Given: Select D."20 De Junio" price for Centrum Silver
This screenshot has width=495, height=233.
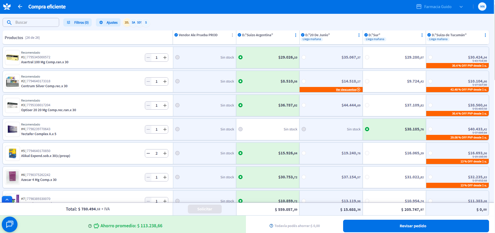Looking at the screenshot, I should pyautogui.click(x=304, y=81).
